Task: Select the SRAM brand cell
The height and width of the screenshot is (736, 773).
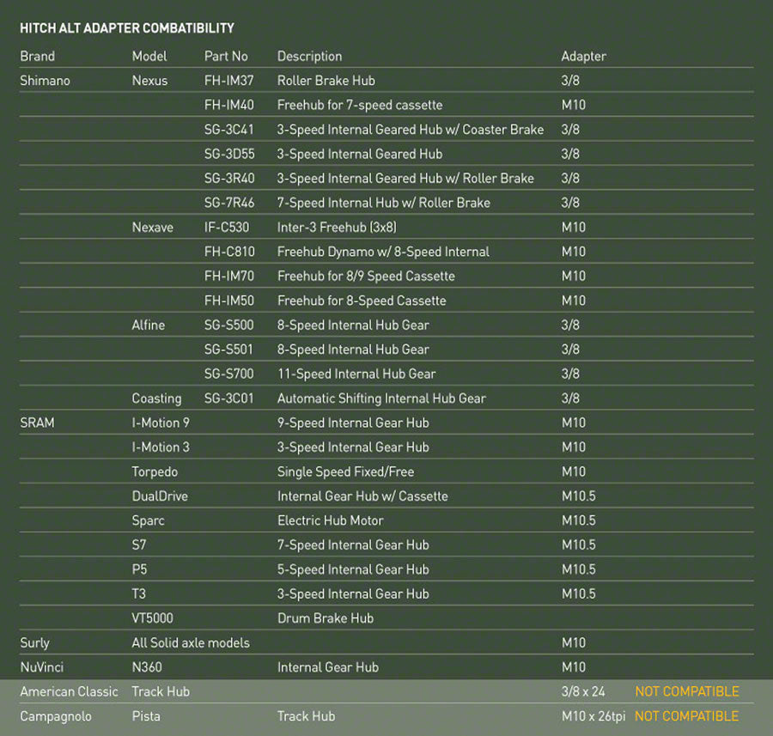Action: coord(37,423)
